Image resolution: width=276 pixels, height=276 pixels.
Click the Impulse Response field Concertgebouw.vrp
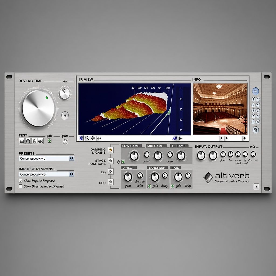pyautogui.click(x=44, y=174)
